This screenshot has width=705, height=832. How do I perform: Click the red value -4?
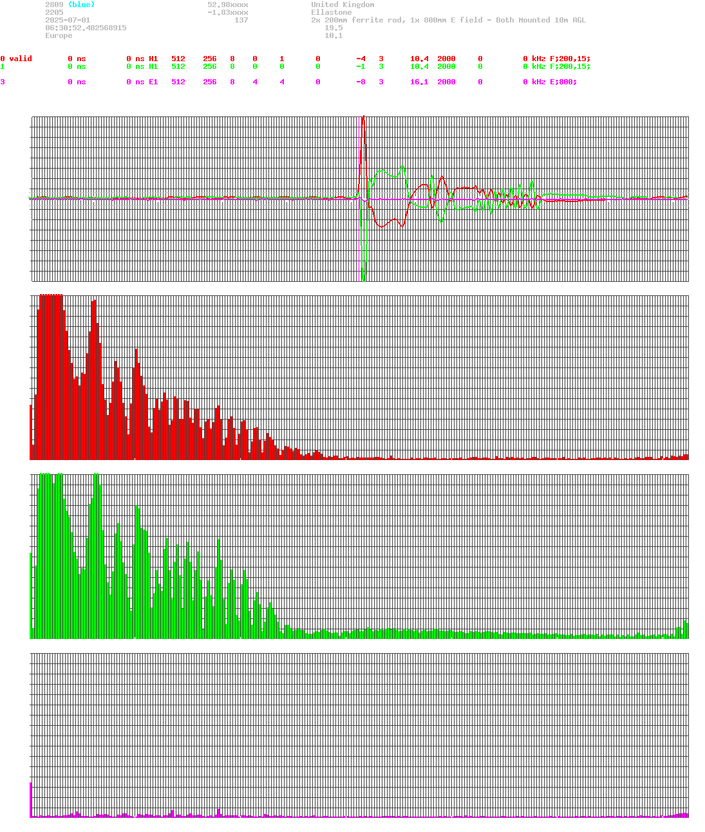[x=361, y=59]
